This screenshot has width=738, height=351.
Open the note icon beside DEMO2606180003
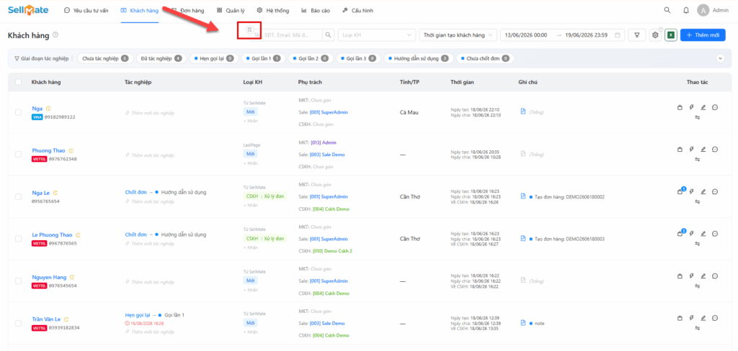523,238
